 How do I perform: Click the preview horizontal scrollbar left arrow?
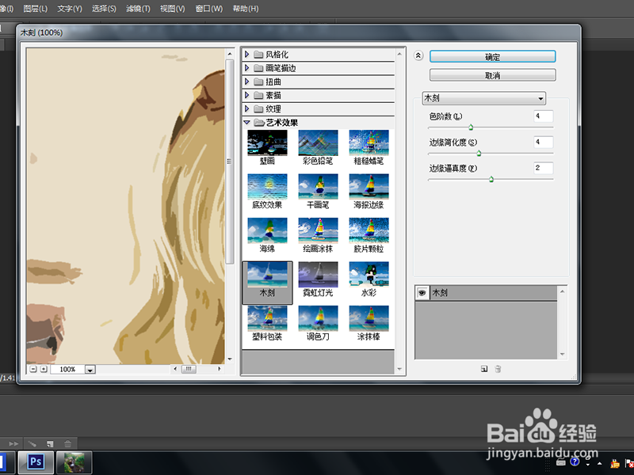click(x=175, y=369)
